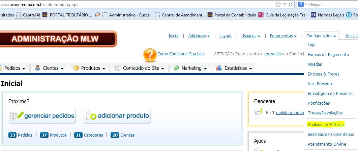Open the pedido pendente link
Screen dimensions: 358x151
tap(290, 112)
